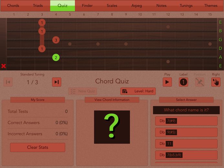
Task: Reveal chord via green question mark
Action: tap(112, 127)
